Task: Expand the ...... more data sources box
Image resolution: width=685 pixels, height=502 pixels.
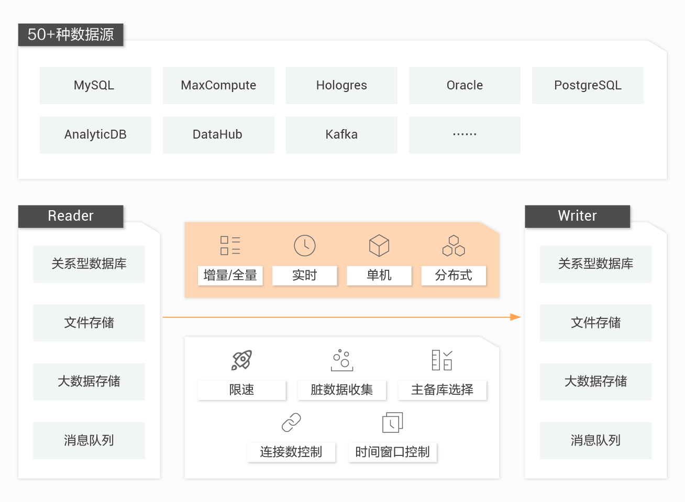Action: point(465,134)
